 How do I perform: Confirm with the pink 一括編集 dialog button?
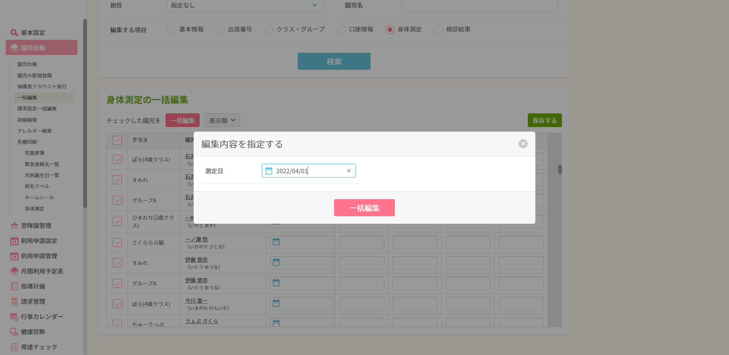click(364, 208)
